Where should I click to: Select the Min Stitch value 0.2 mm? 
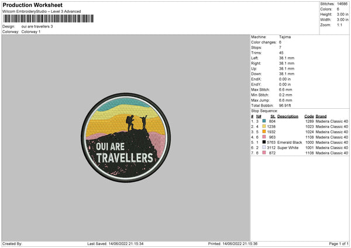point(285,95)
